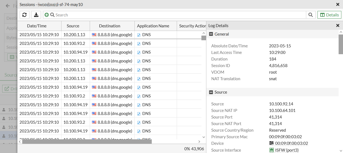Click the Destination column header
This screenshot has width=343, height=153.
(x=109, y=26)
